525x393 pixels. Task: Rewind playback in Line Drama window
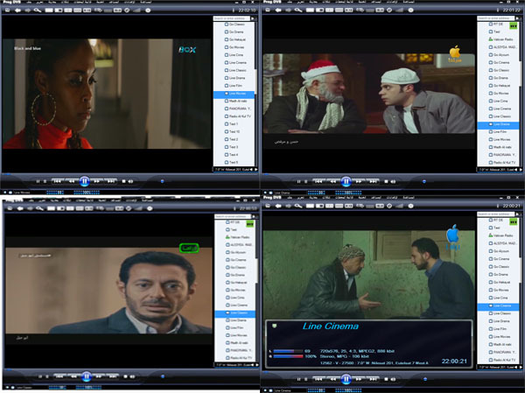point(332,181)
